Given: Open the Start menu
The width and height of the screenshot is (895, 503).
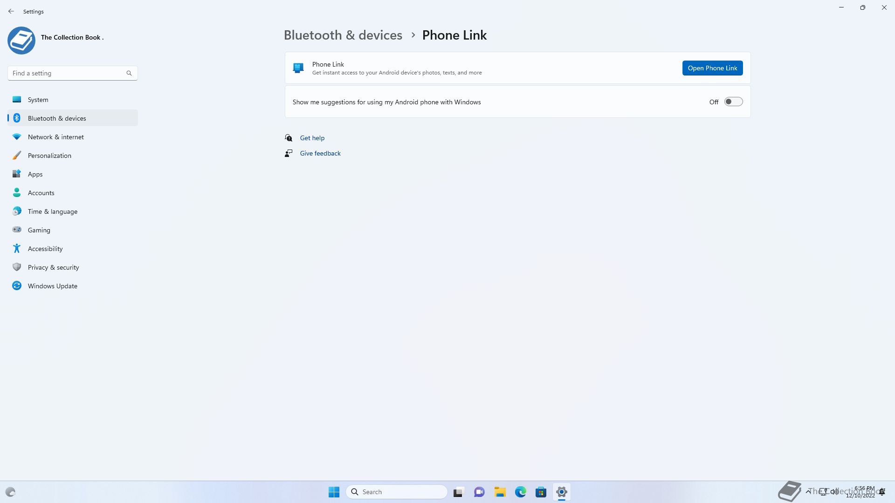Looking at the screenshot, I should click(x=334, y=492).
